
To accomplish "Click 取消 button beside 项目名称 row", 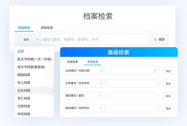I will coord(168,84).
